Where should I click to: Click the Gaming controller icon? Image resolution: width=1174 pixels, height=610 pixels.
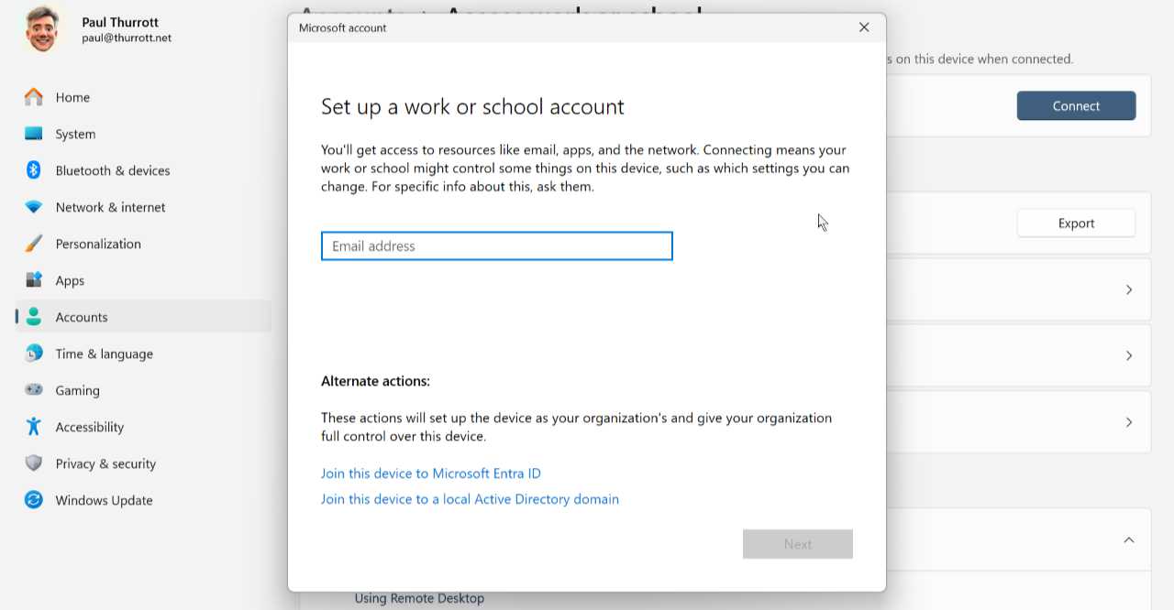[x=34, y=390]
